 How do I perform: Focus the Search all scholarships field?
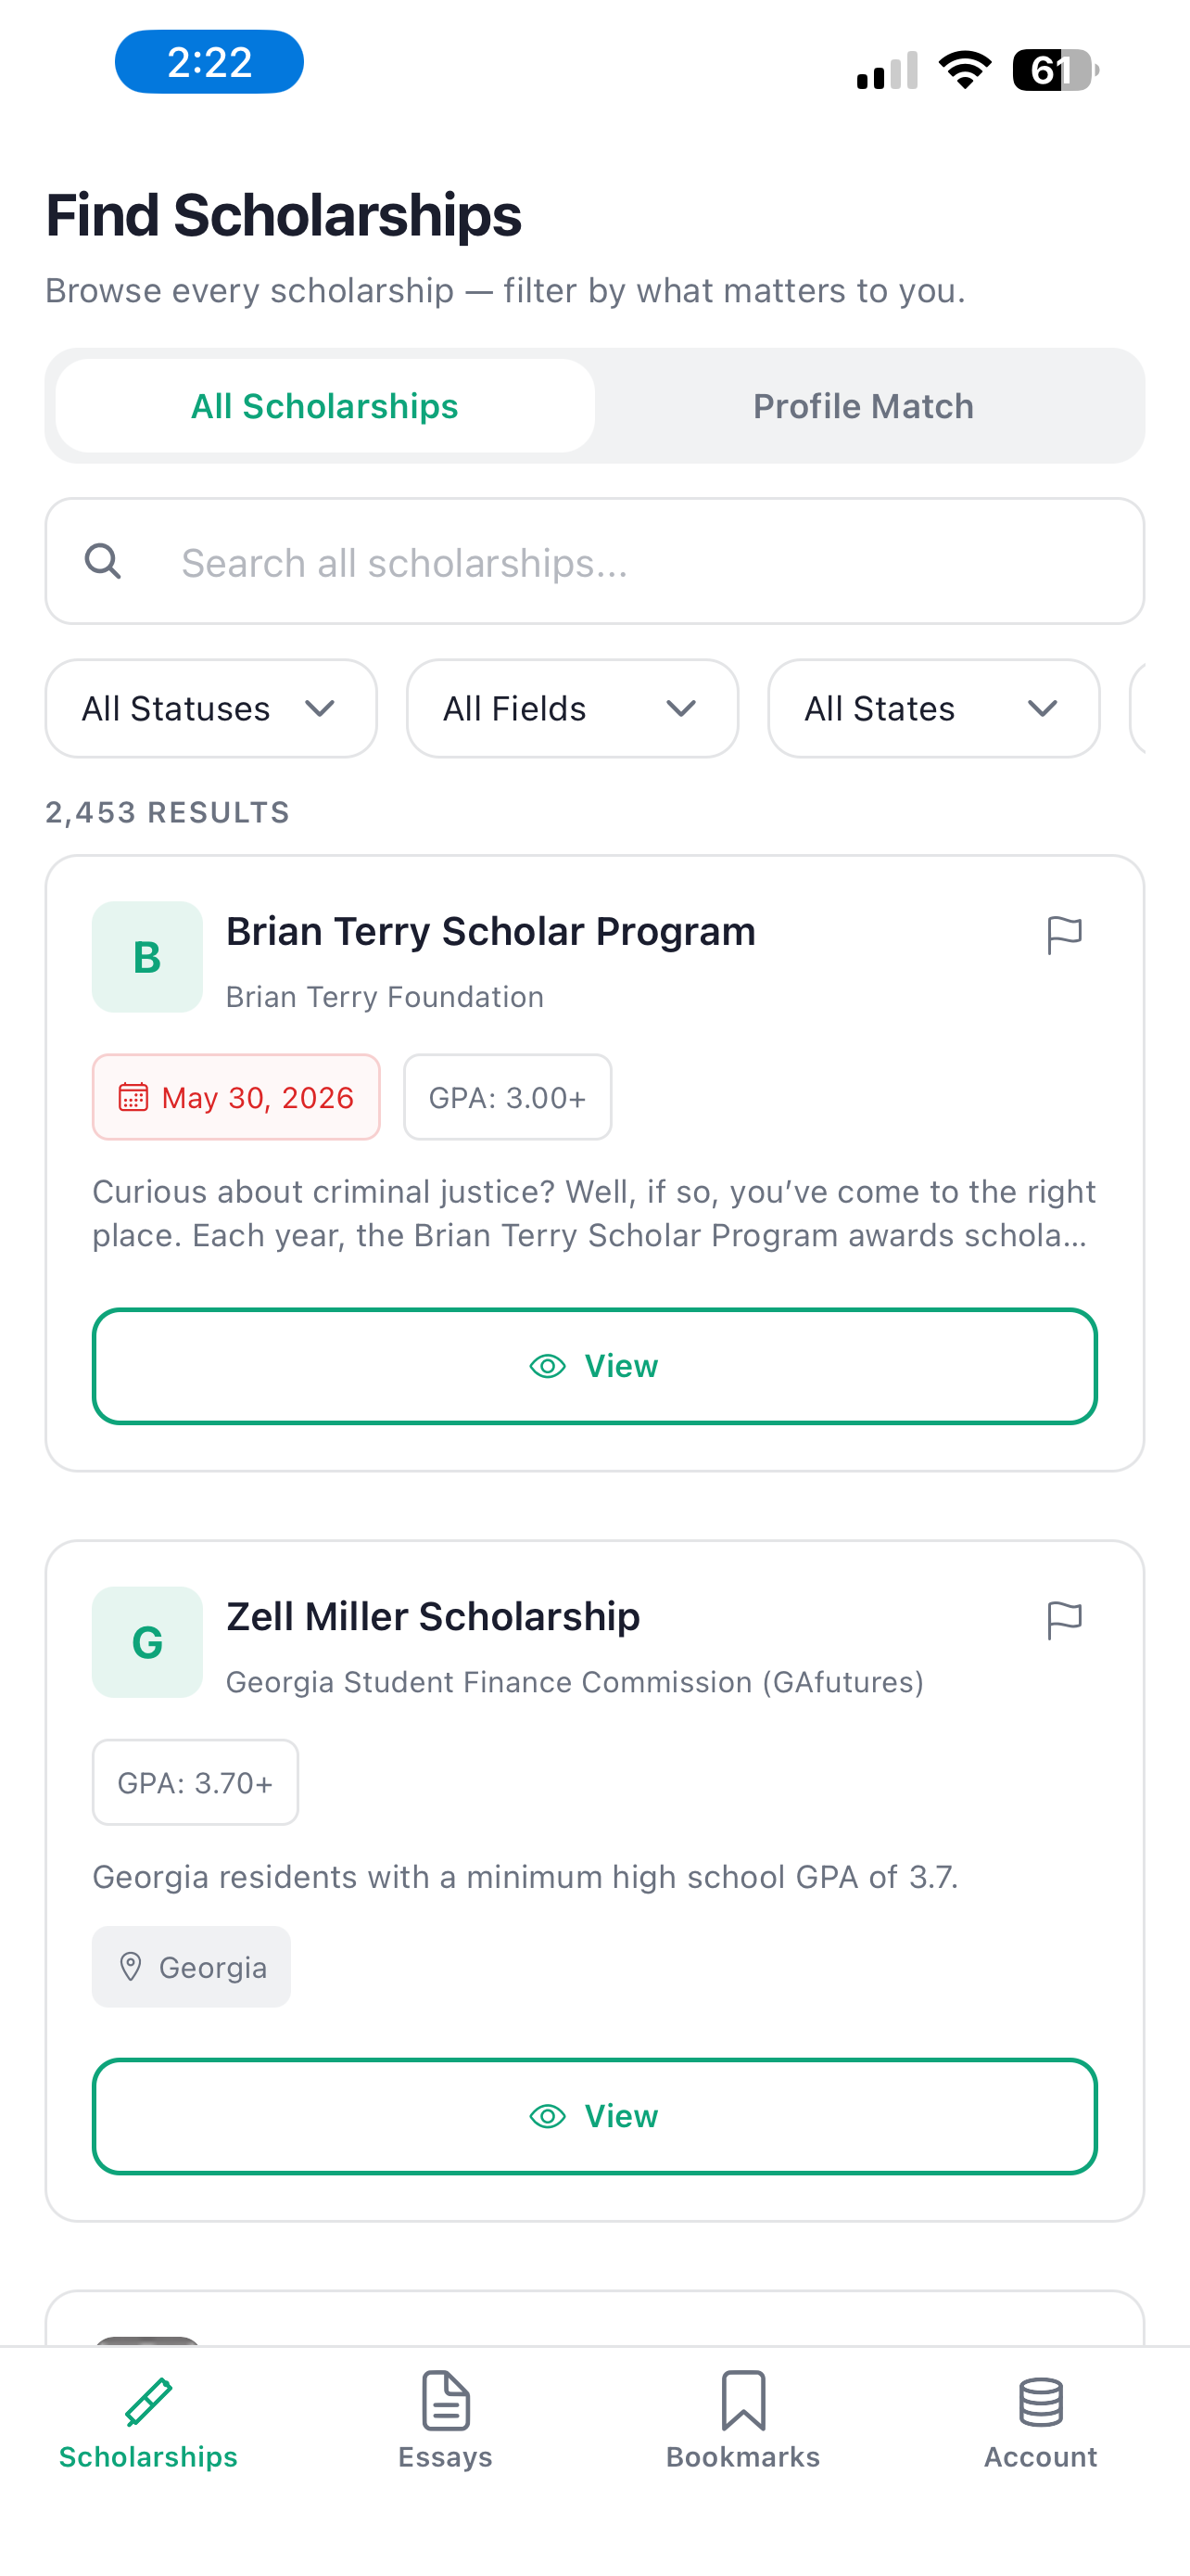pyautogui.click(x=594, y=561)
